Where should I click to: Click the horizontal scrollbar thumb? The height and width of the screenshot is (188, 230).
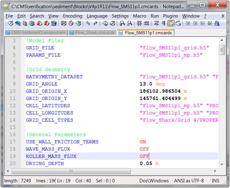(x=71, y=171)
